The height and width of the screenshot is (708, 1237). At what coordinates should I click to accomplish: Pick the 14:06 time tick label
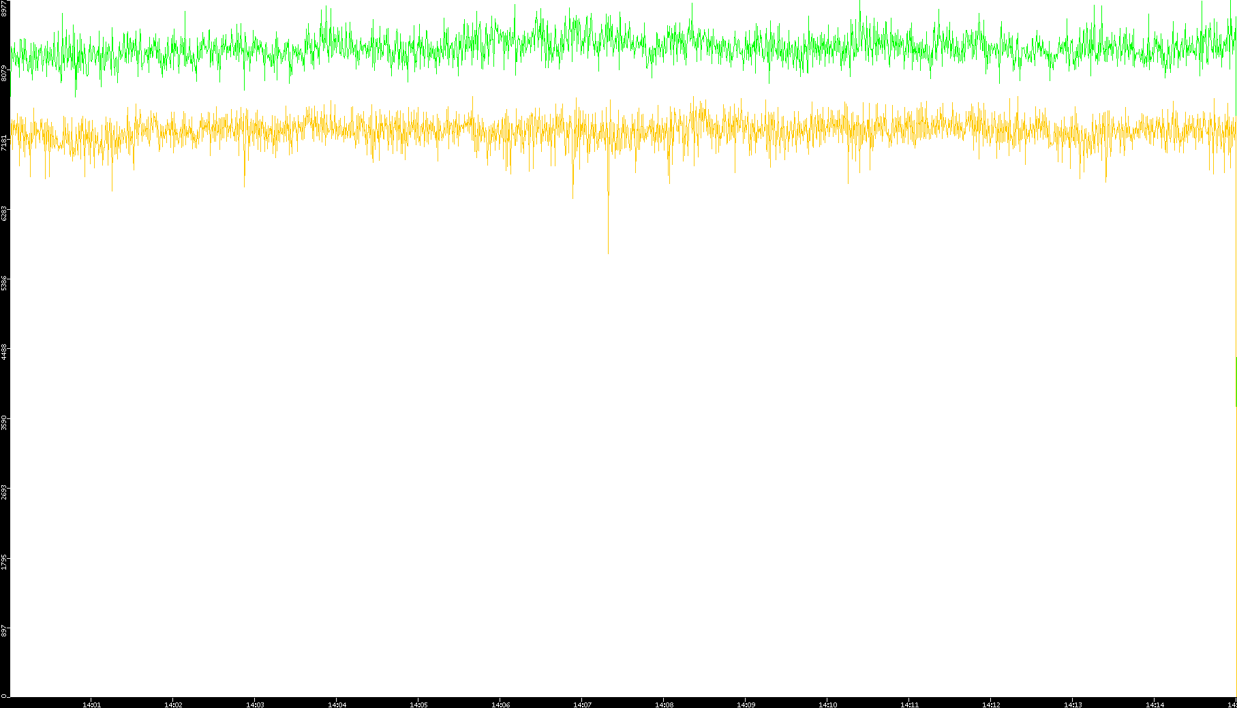500,705
